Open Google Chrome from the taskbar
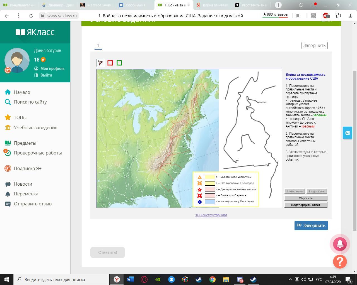The width and height of the screenshot is (357, 285). [213, 279]
